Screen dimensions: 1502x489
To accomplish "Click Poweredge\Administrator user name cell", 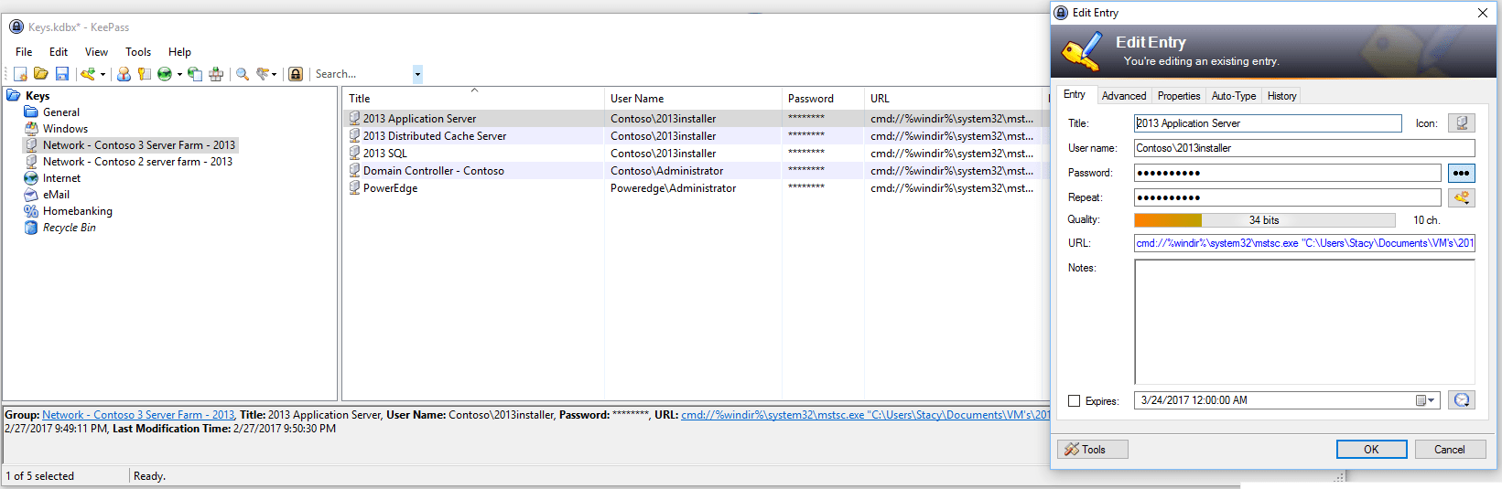I will pyautogui.click(x=673, y=188).
